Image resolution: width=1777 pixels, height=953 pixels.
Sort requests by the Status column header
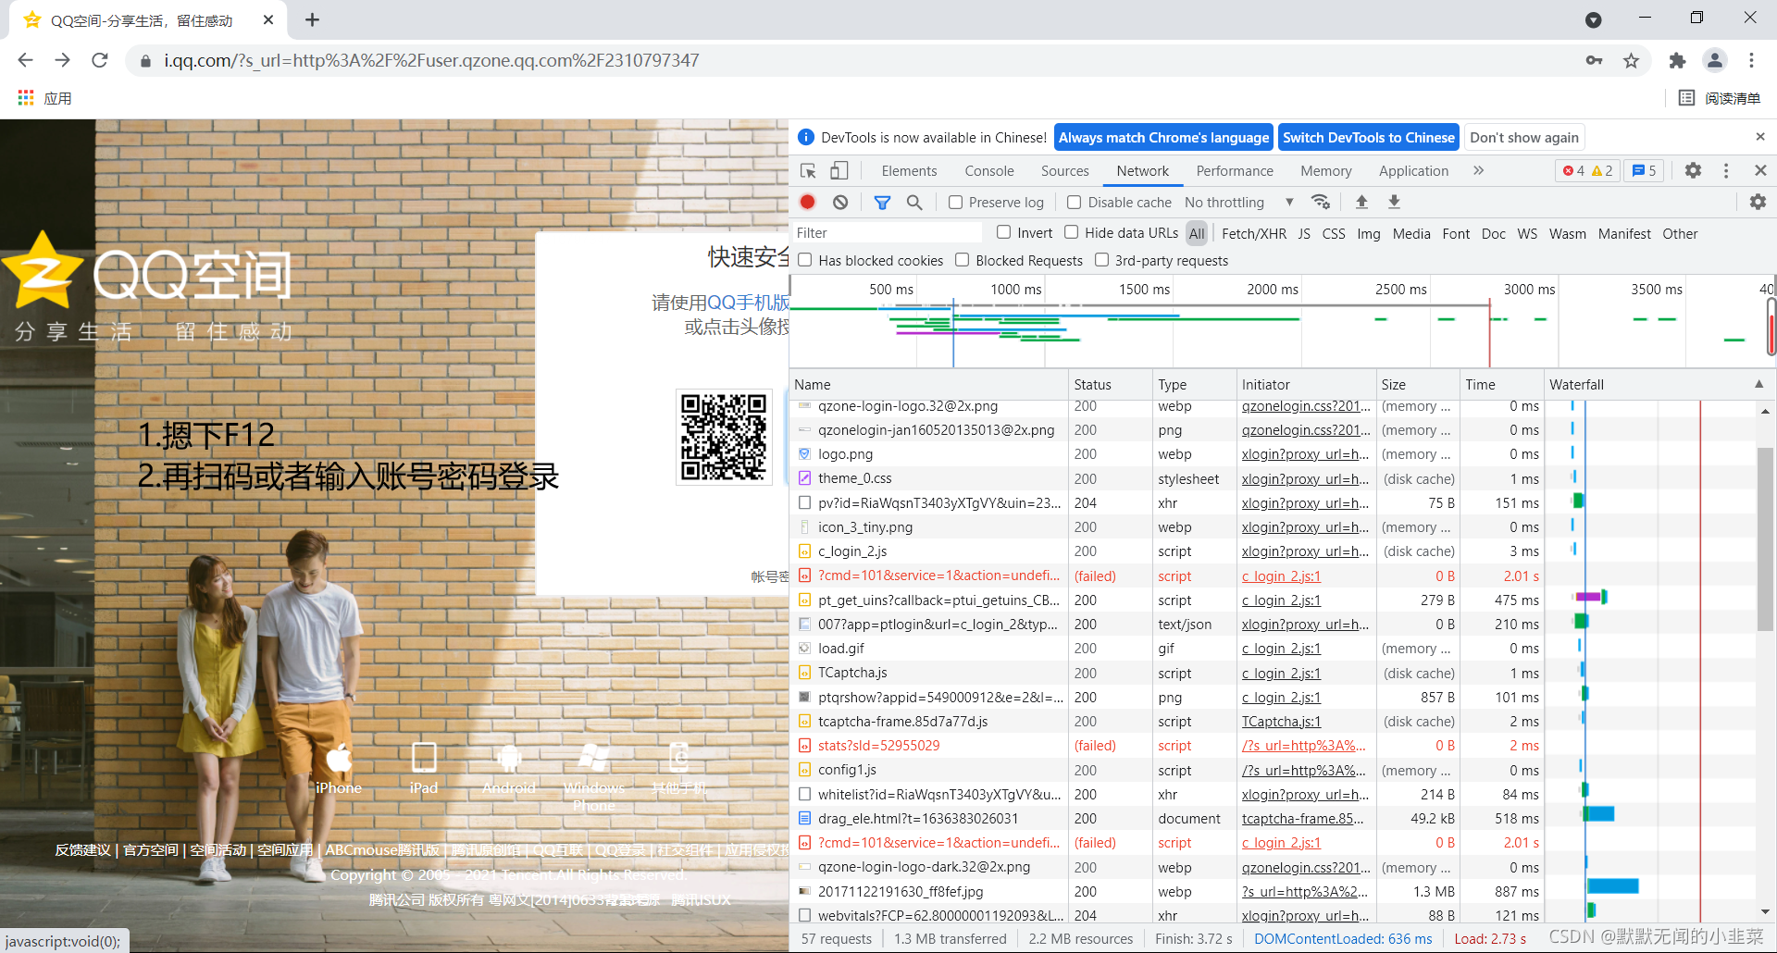pos(1110,384)
